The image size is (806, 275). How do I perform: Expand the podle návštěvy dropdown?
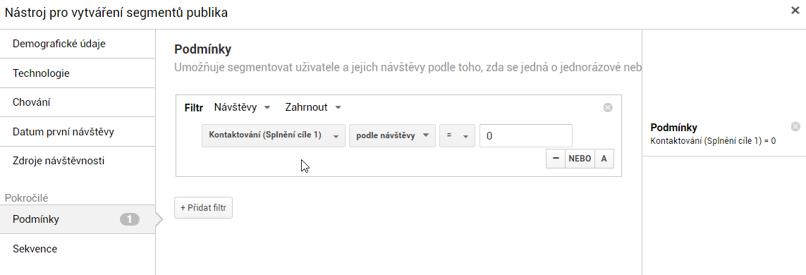tap(392, 135)
